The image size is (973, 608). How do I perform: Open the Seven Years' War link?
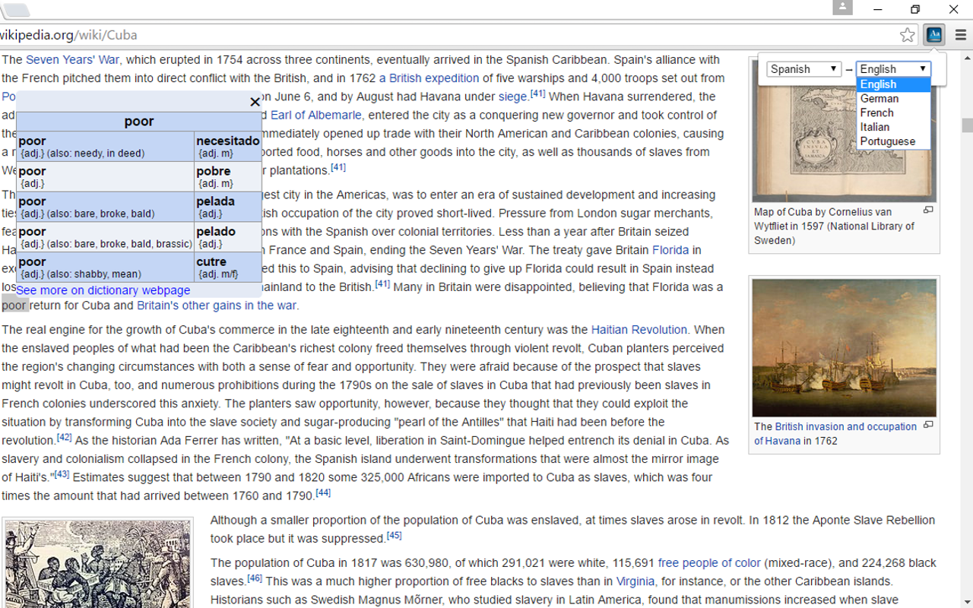pos(72,59)
